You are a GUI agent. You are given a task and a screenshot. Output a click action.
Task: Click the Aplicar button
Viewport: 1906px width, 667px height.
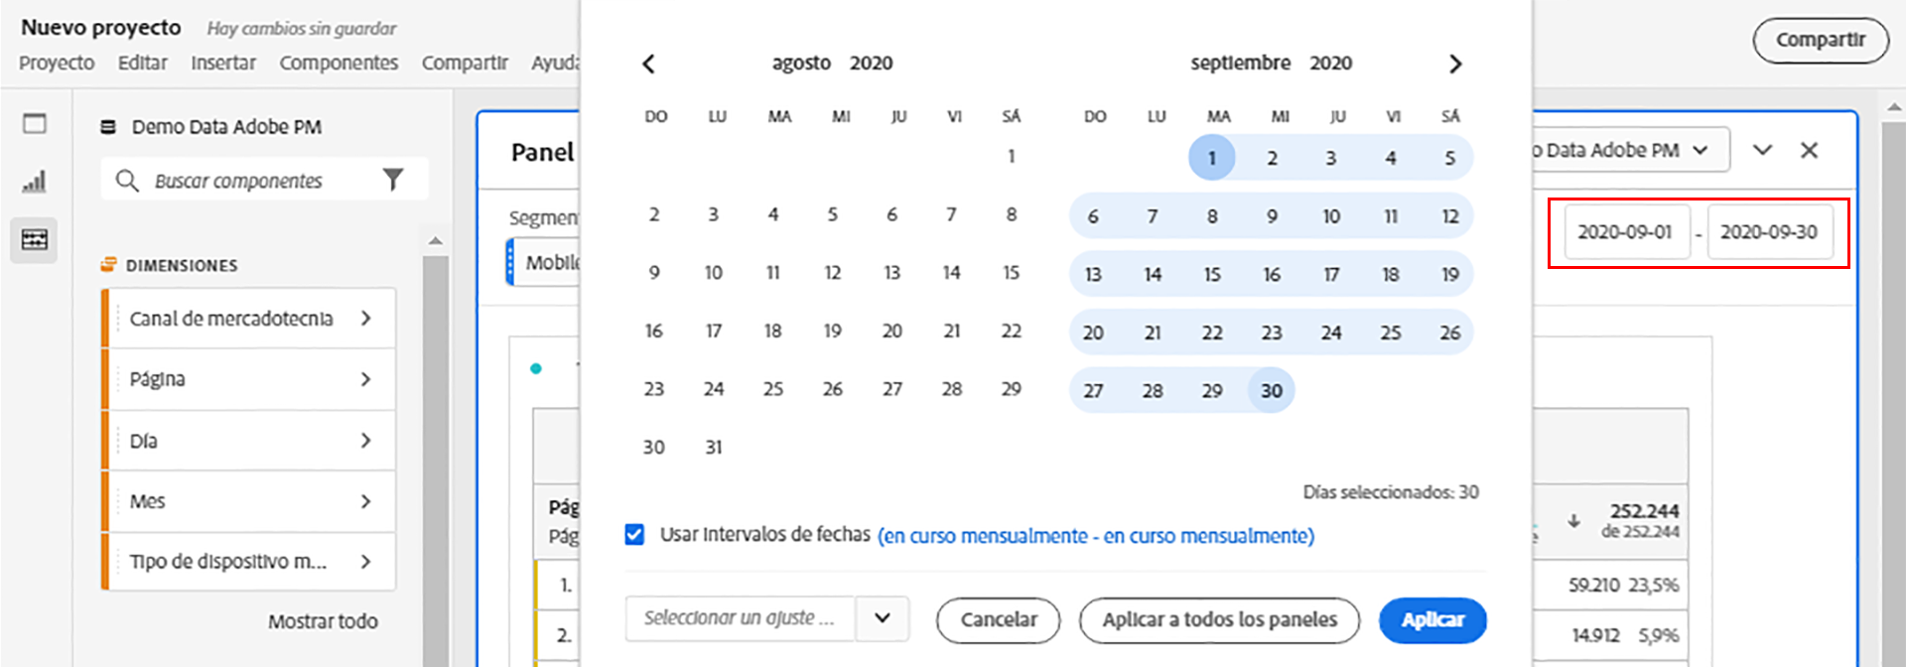1431,620
